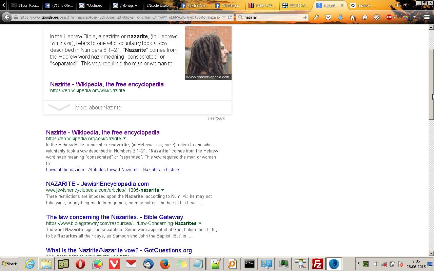Open options arrow for biblegateway.com result

pyautogui.click(x=200, y=223)
